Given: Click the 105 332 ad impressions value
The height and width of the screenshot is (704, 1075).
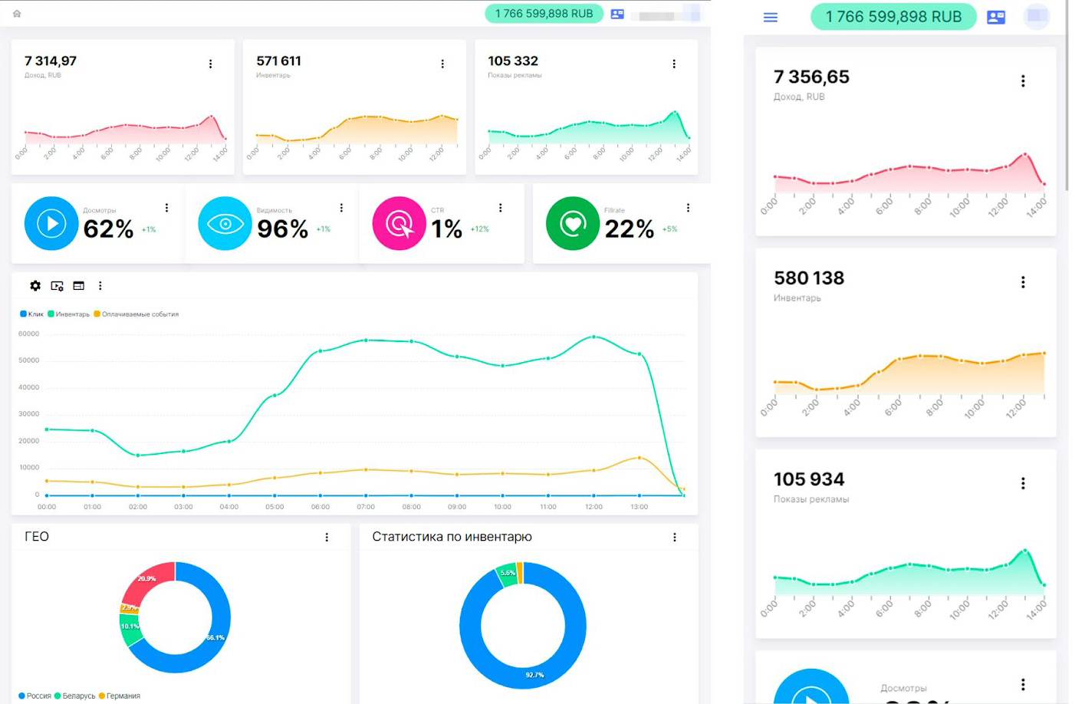Looking at the screenshot, I should [x=513, y=61].
